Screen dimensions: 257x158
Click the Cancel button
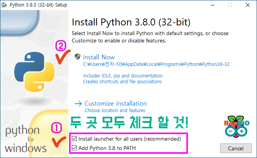click(x=236, y=148)
